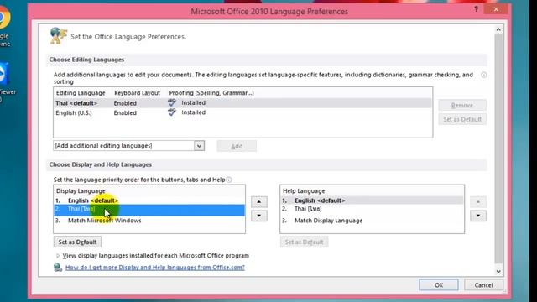Click disabled help language move-up arrow

click(478, 202)
